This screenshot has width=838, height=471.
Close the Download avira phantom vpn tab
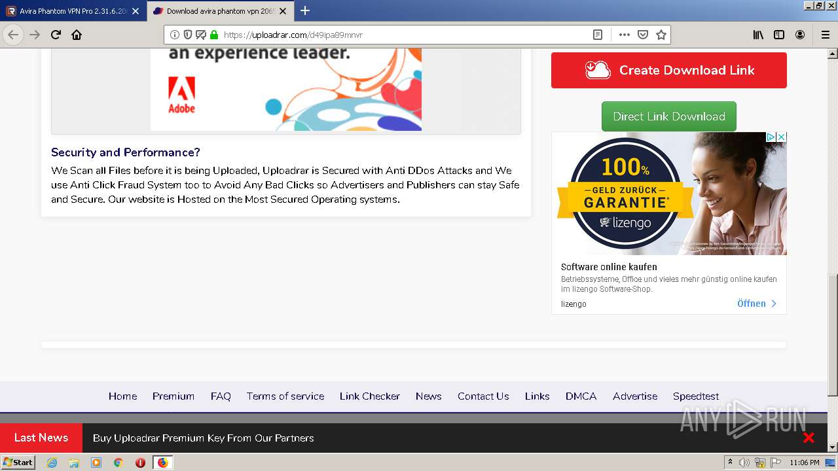point(283,11)
